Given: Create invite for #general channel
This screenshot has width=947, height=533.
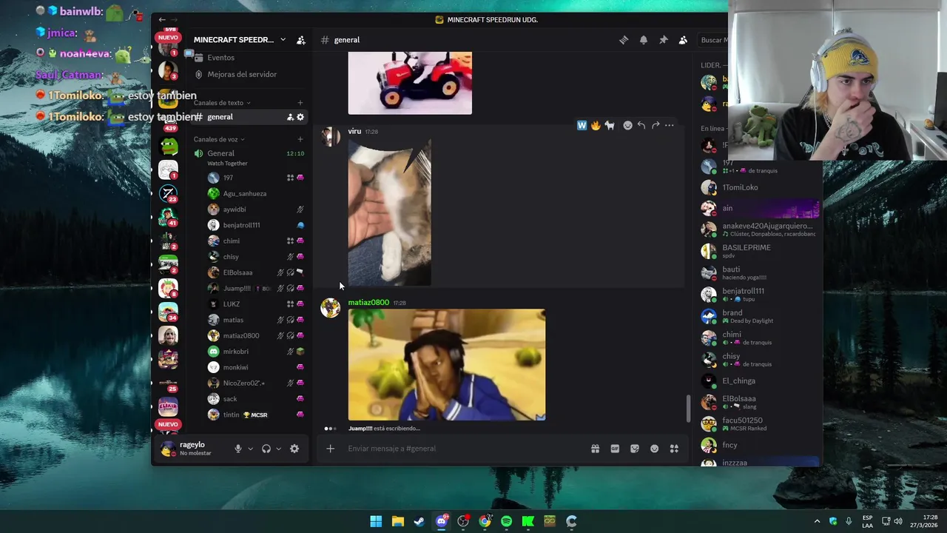Looking at the screenshot, I should click(290, 117).
